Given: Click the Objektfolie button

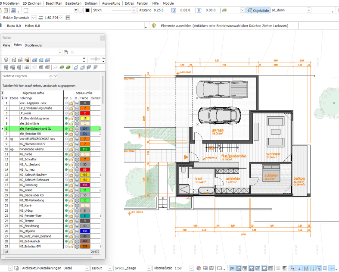Looking at the screenshot, I should 258,10.
